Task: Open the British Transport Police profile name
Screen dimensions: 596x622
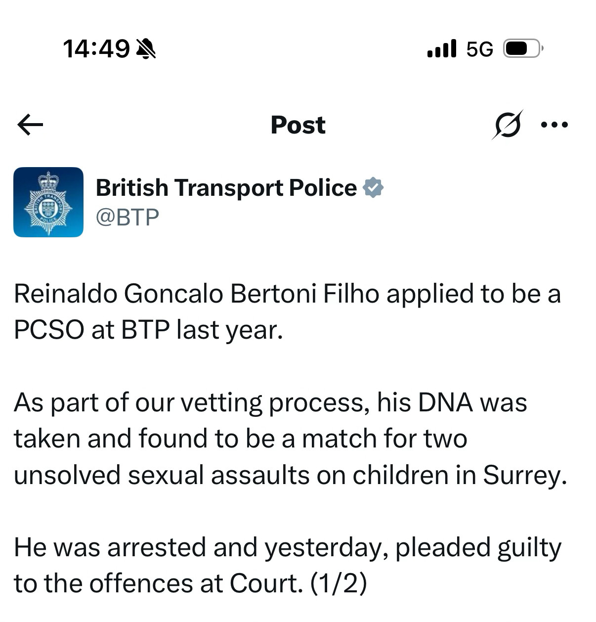Action: click(x=226, y=188)
